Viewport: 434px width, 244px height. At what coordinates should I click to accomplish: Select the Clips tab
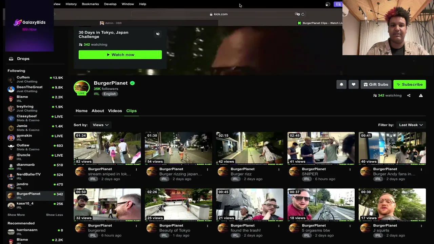point(132,111)
